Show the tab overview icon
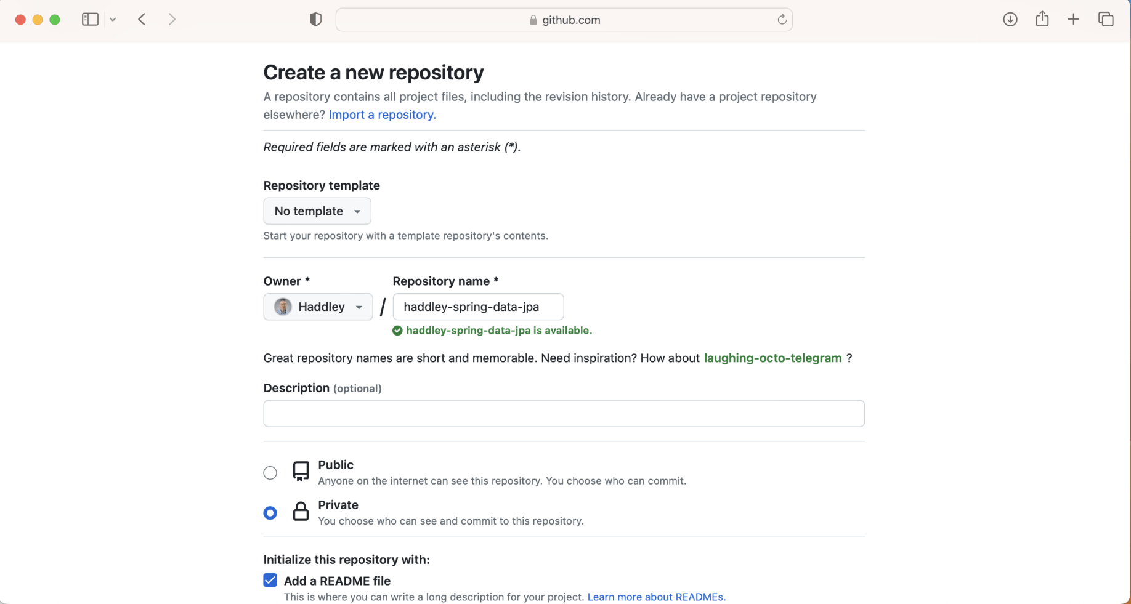This screenshot has height=604, width=1131. 1106,19
